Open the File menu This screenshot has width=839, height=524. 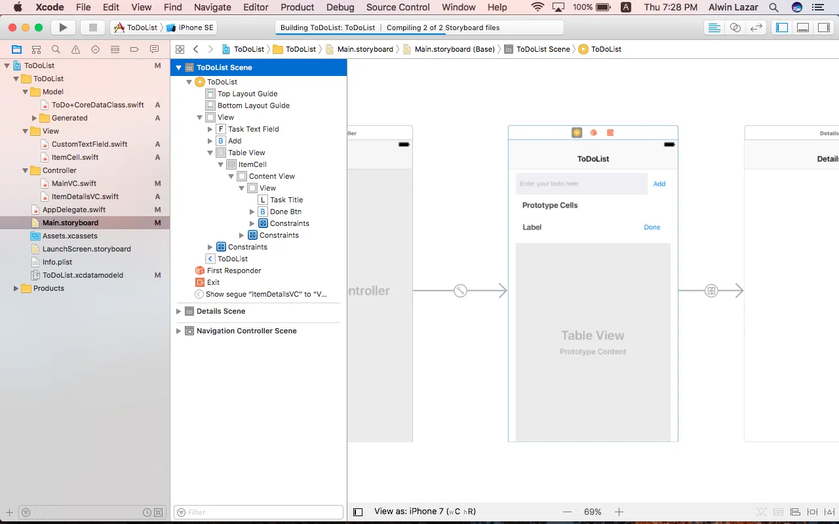pos(83,7)
